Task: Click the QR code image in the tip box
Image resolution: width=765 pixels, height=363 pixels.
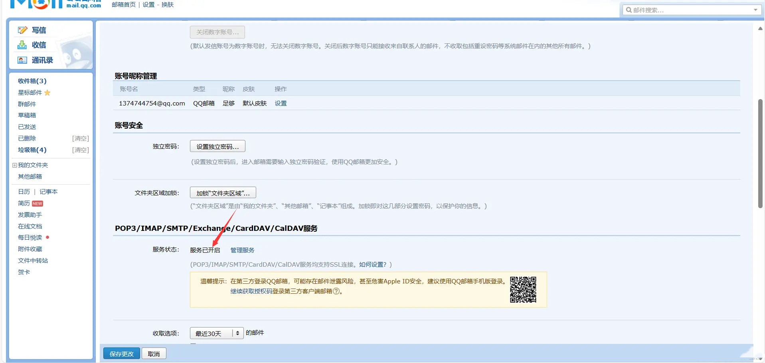Action: pos(523,290)
